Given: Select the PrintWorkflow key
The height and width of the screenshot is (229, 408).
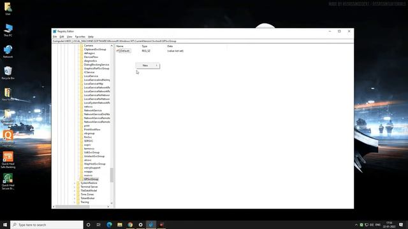Looking at the screenshot, I should point(92,130).
